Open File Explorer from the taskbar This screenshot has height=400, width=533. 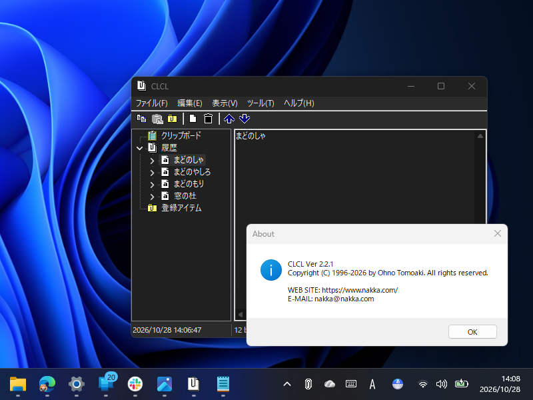coord(18,384)
